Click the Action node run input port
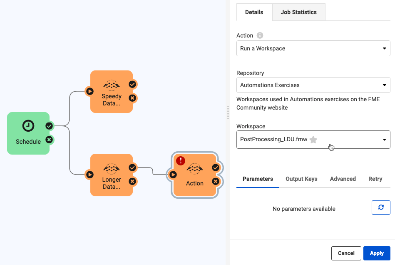 [x=172, y=174]
